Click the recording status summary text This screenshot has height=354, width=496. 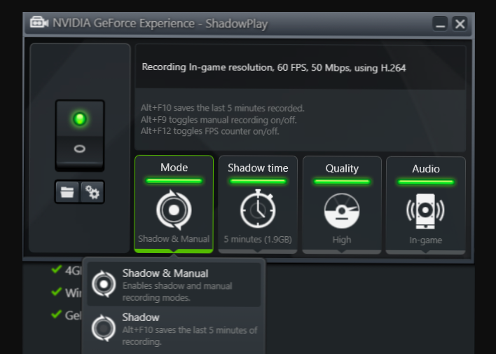point(274,67)
